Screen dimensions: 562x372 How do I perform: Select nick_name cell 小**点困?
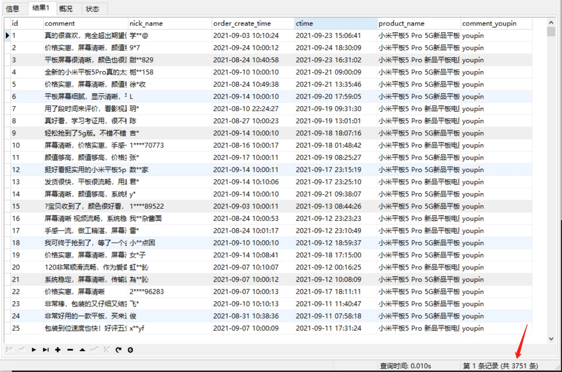pos(170,243)
